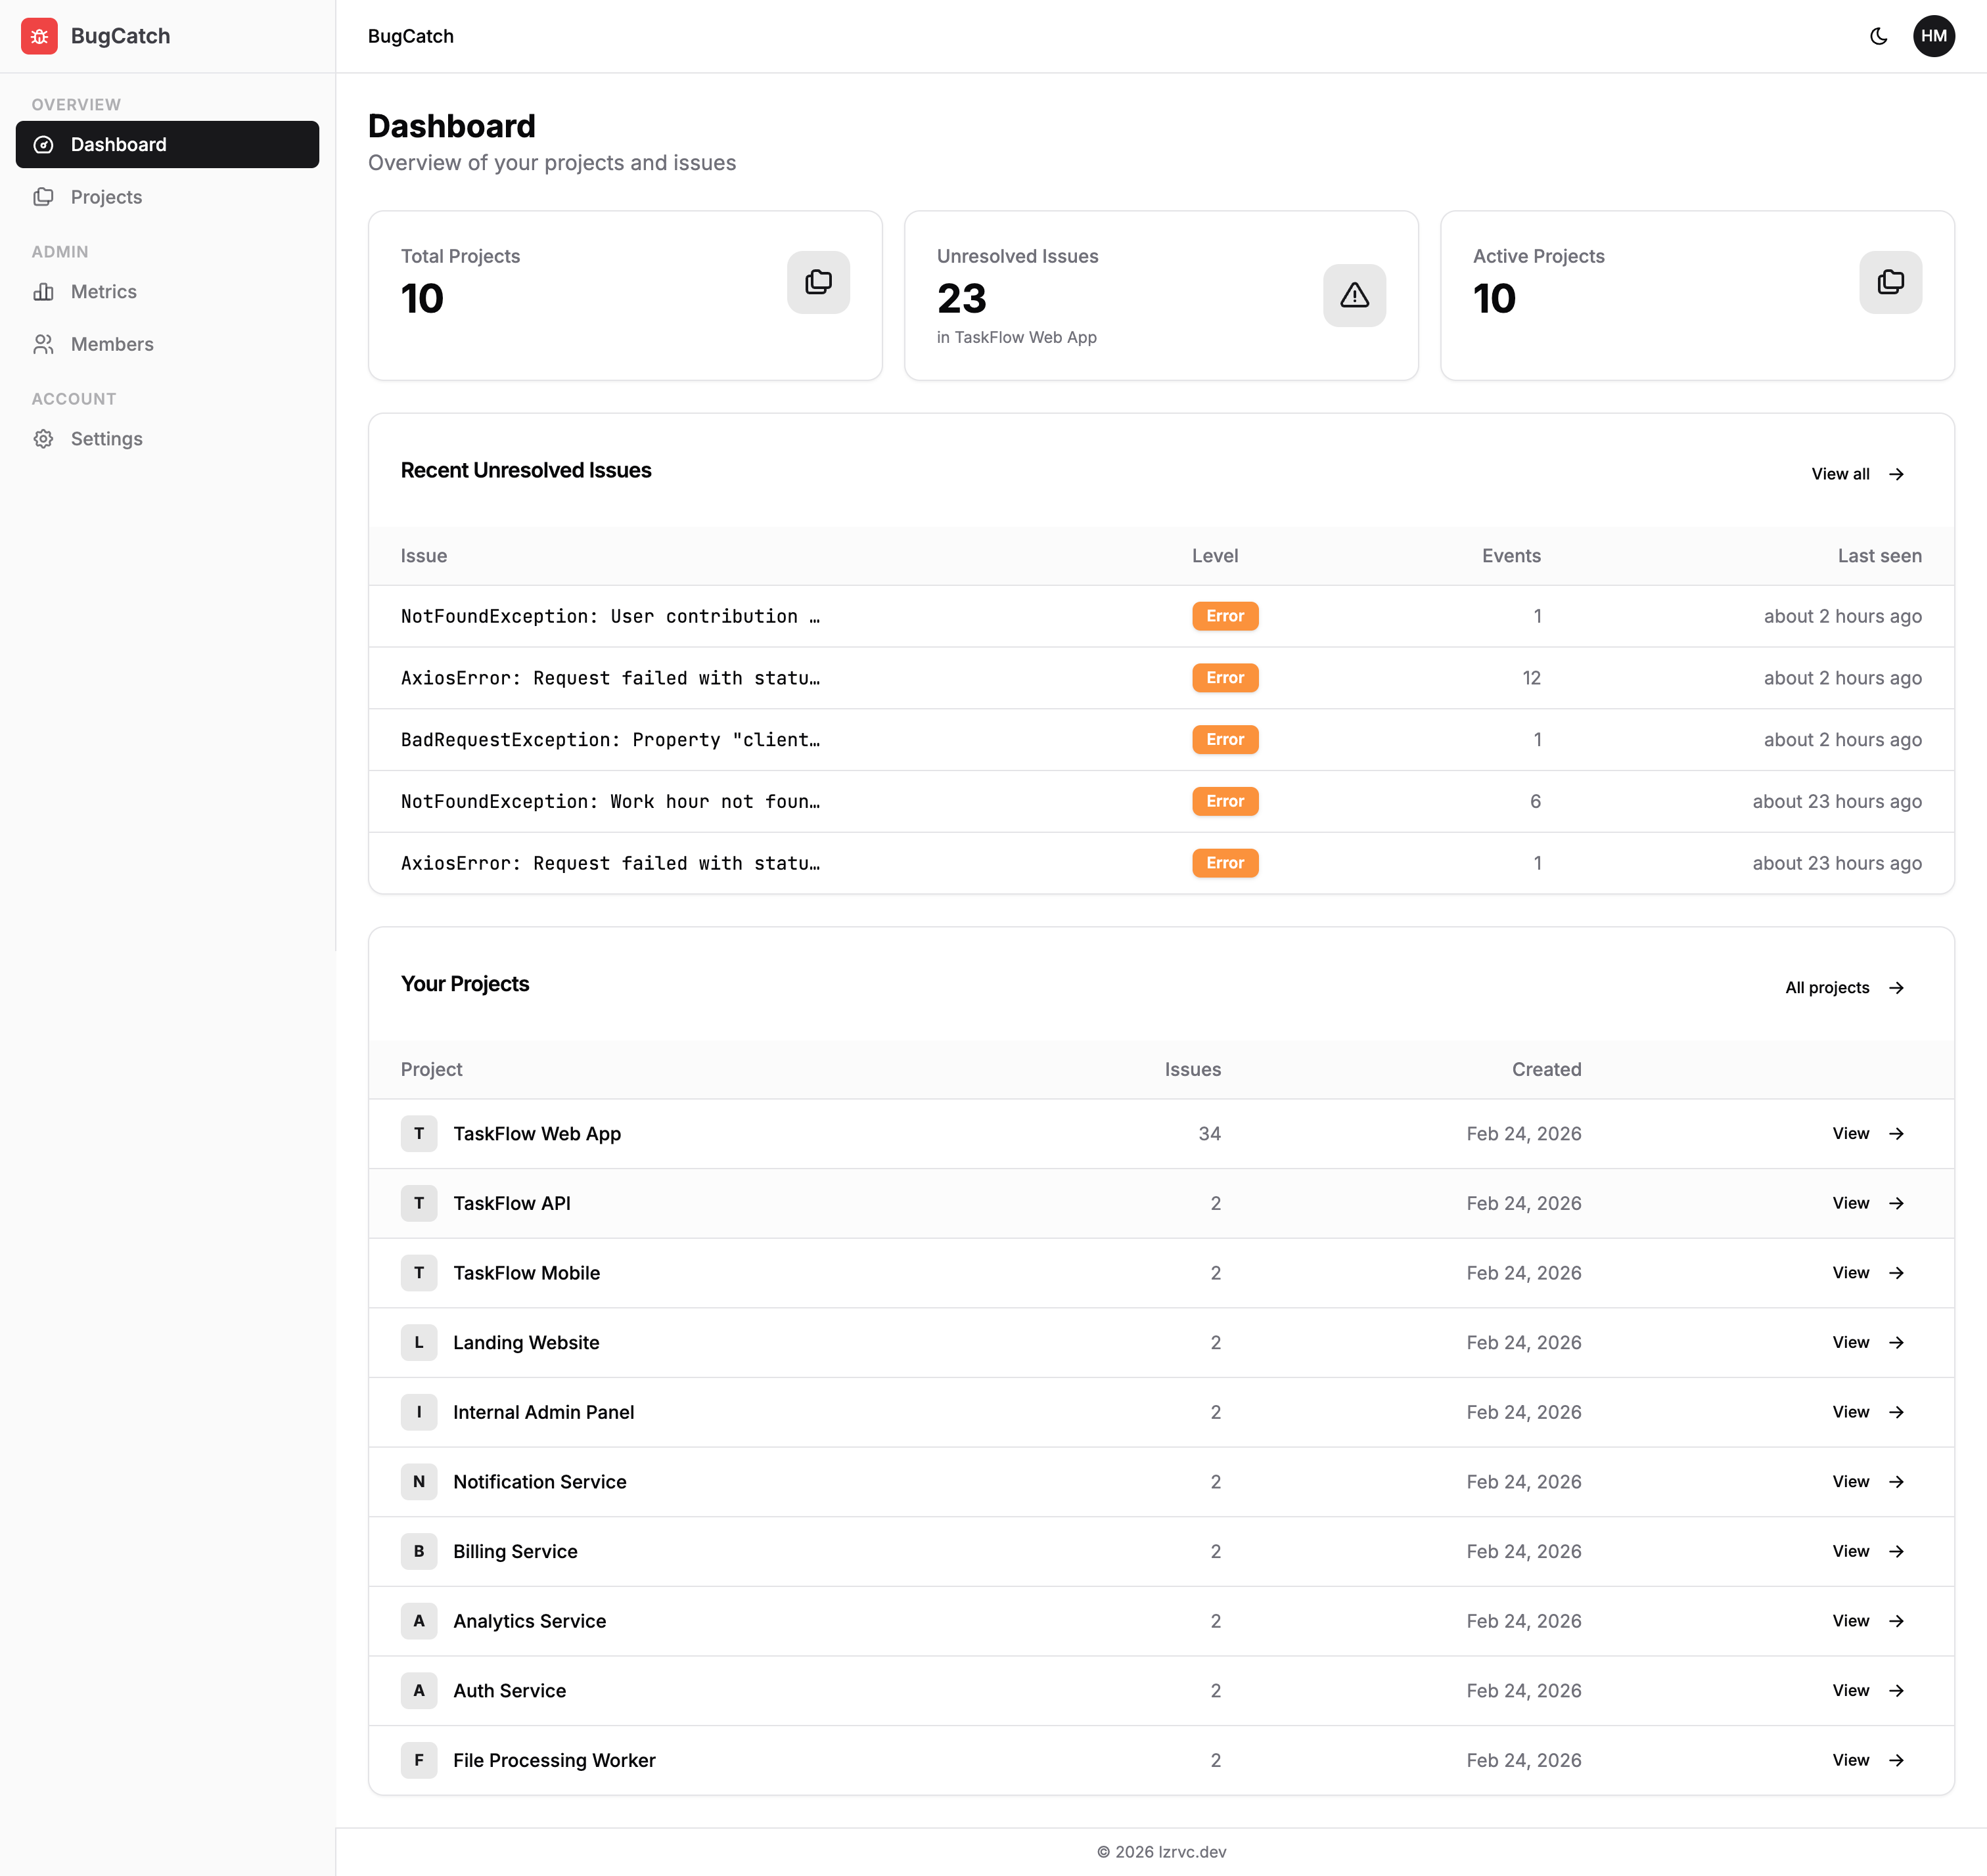This screenshot has height=1876, width=1987.
Task: Click the icon on the Active Projects card
Action: click(1890, 282)
